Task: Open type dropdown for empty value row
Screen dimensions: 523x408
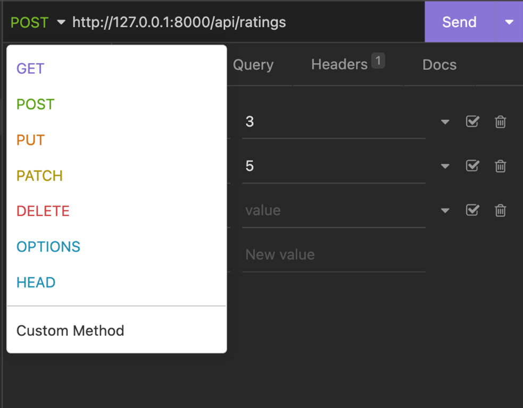Action: pos(445,211)
